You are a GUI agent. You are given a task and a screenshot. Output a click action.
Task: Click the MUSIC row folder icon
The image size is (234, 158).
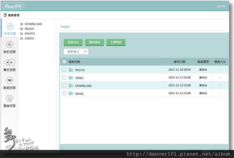71,93
